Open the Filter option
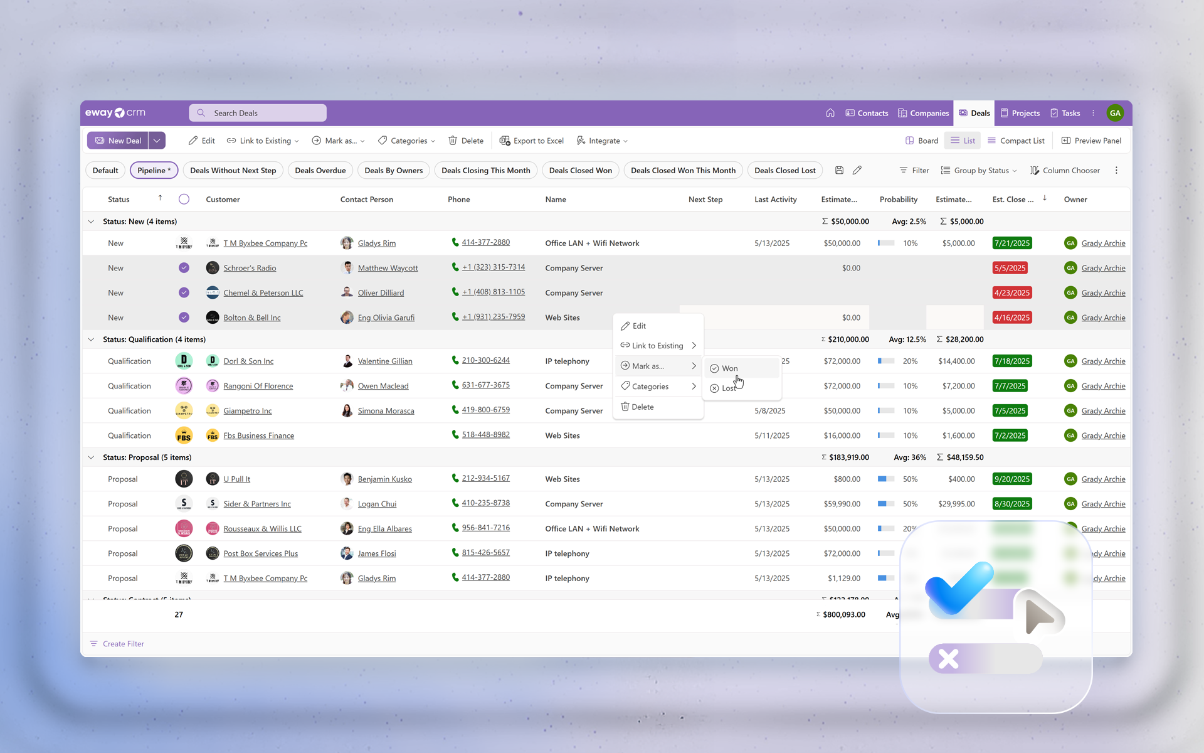Image resolution: width=1204 pixels, height=753 pixels. pos(914,170)
